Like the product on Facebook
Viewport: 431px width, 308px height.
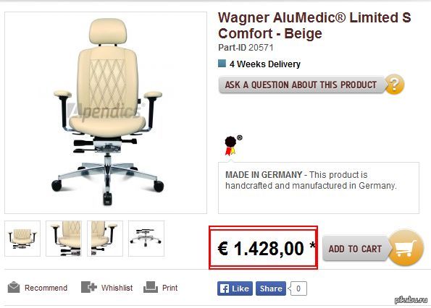[x=235, y=288]
